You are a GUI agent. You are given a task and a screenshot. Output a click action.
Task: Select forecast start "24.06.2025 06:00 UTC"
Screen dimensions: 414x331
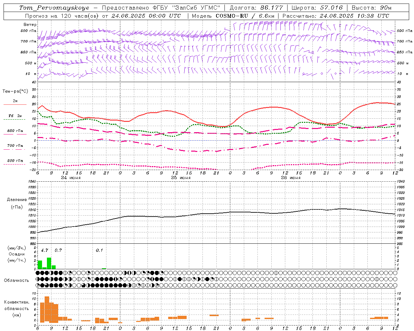click(146, 16)
